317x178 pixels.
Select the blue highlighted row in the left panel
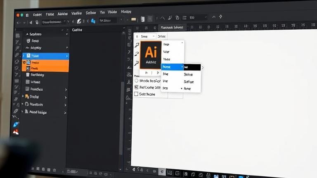tap(45, 56)
